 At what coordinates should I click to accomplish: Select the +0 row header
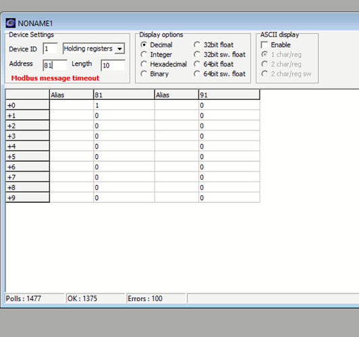28,105
